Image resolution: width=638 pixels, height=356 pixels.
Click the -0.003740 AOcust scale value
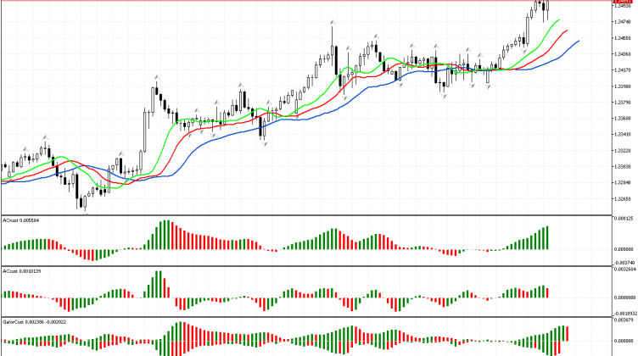[622, 263]
